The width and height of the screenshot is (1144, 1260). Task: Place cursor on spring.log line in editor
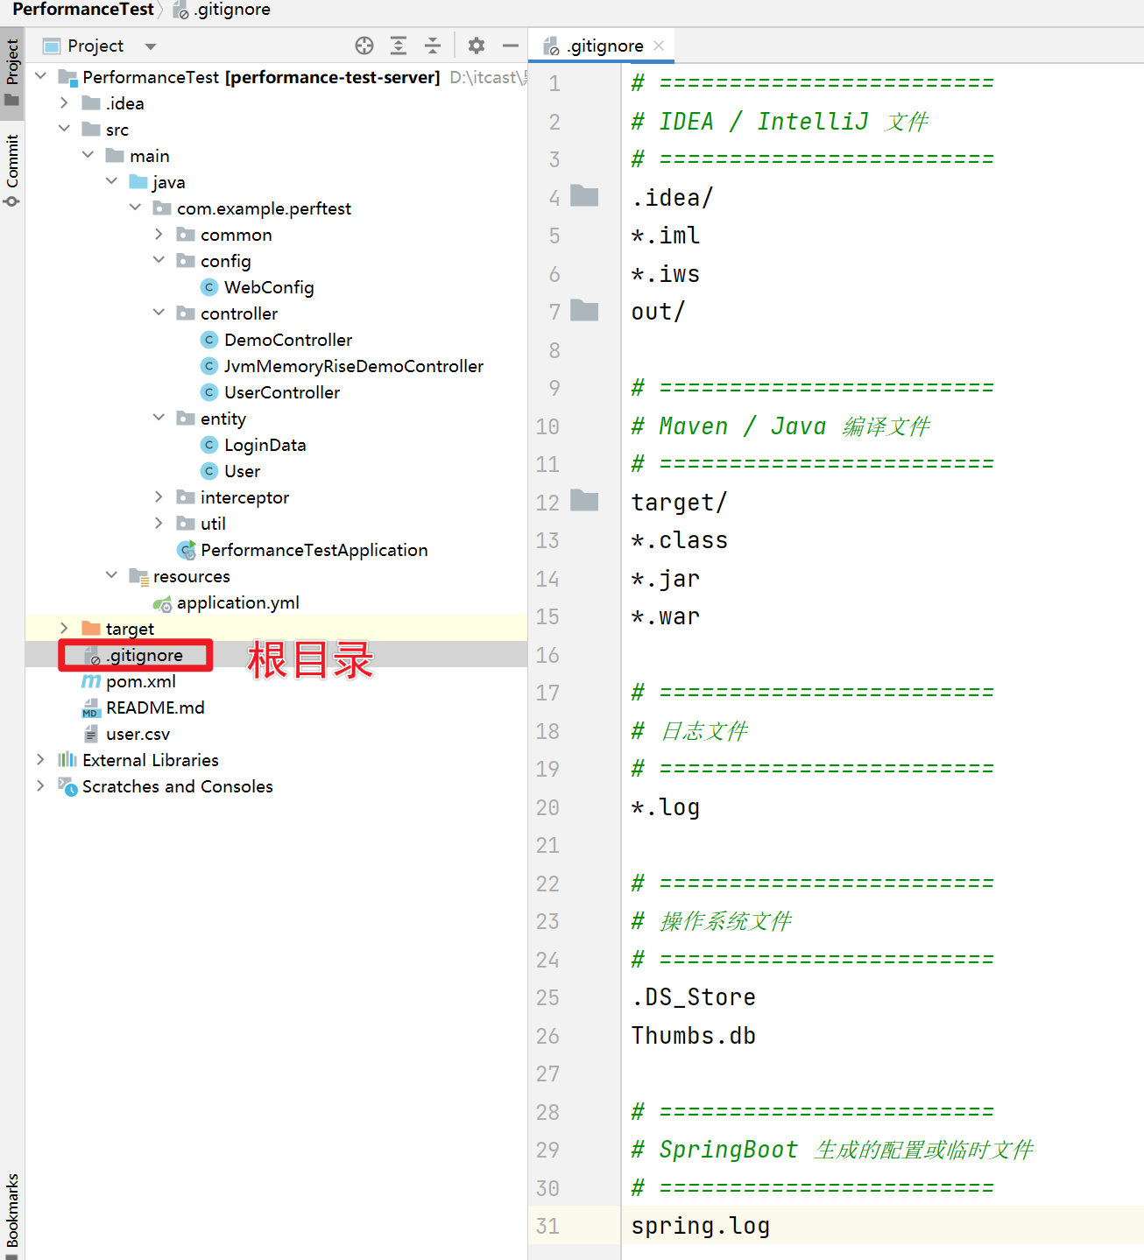pos(701,1226)
